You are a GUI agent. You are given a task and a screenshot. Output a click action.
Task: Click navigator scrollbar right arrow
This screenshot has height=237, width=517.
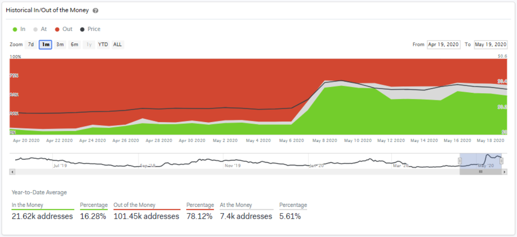pyautogui.click(x=504, y=172)
